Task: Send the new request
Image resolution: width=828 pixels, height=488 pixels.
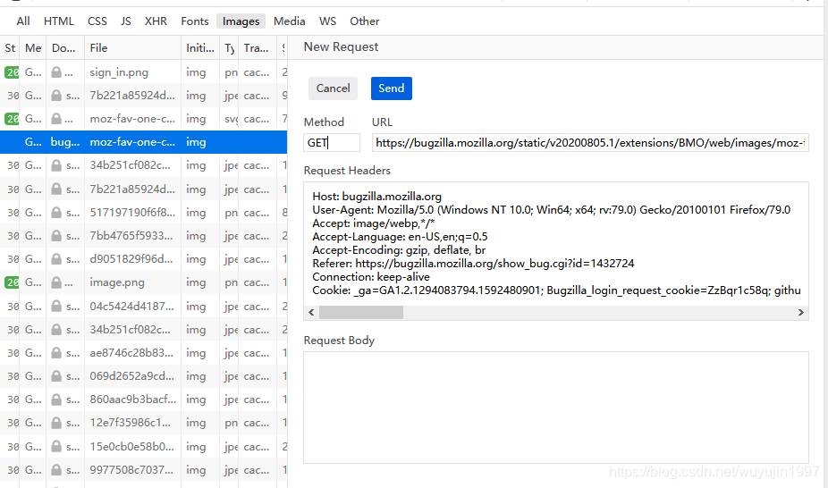Action: point(392,88)
